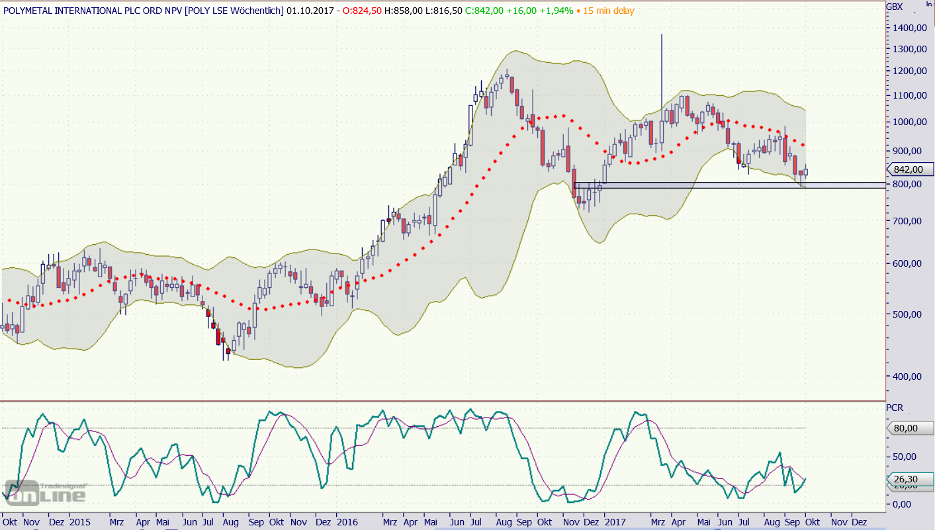Click the 2016 label on the time axis
935x530 pixels.
(346, 521)
